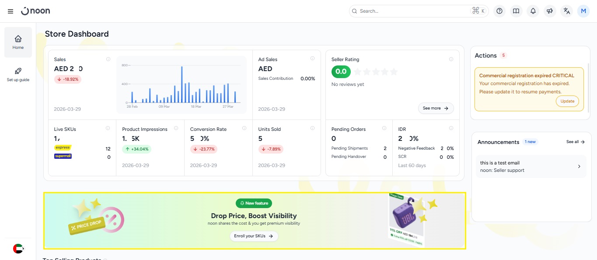The image size is (597, 260).
Task: Click the help question mark icon
Action: (x=499, y=11)
